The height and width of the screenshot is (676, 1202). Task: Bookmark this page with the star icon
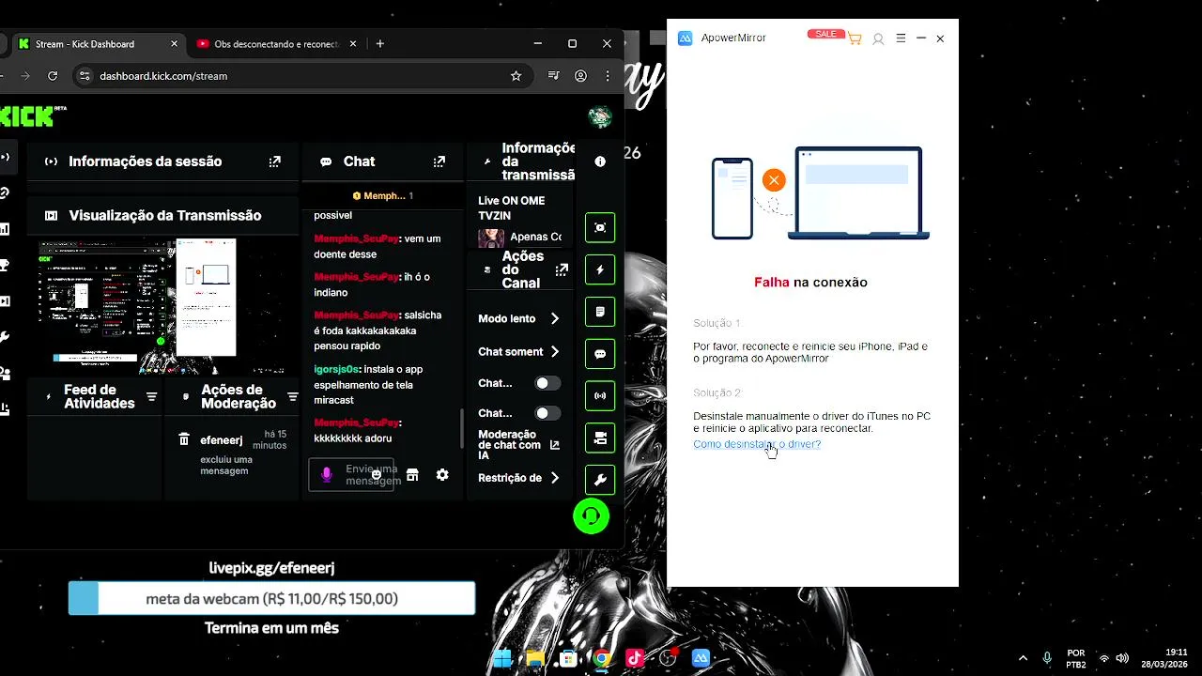516,76
